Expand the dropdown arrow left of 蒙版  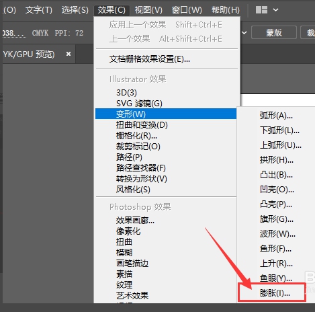244,33
